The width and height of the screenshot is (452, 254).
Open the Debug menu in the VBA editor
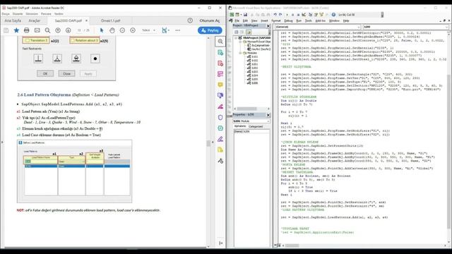(x=288, y=20)
